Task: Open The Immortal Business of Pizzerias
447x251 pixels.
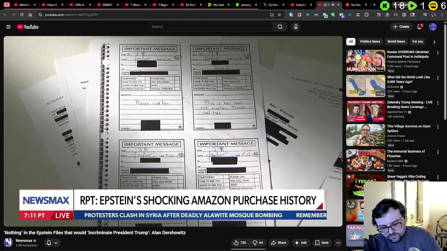Action: pos(406,154)
